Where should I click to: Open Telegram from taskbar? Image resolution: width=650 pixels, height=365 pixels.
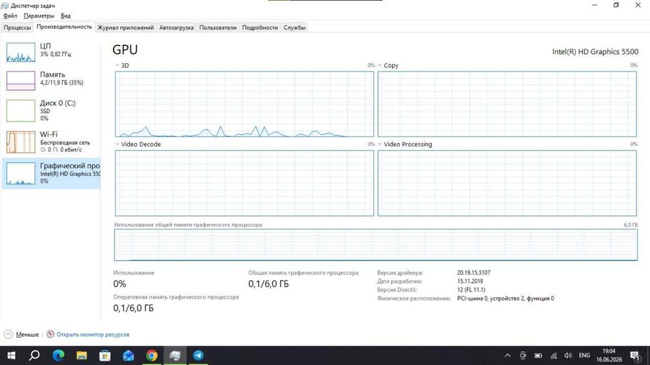click(198, 355)
